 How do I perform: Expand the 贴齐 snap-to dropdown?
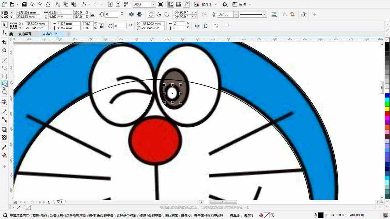click(216, 4)
